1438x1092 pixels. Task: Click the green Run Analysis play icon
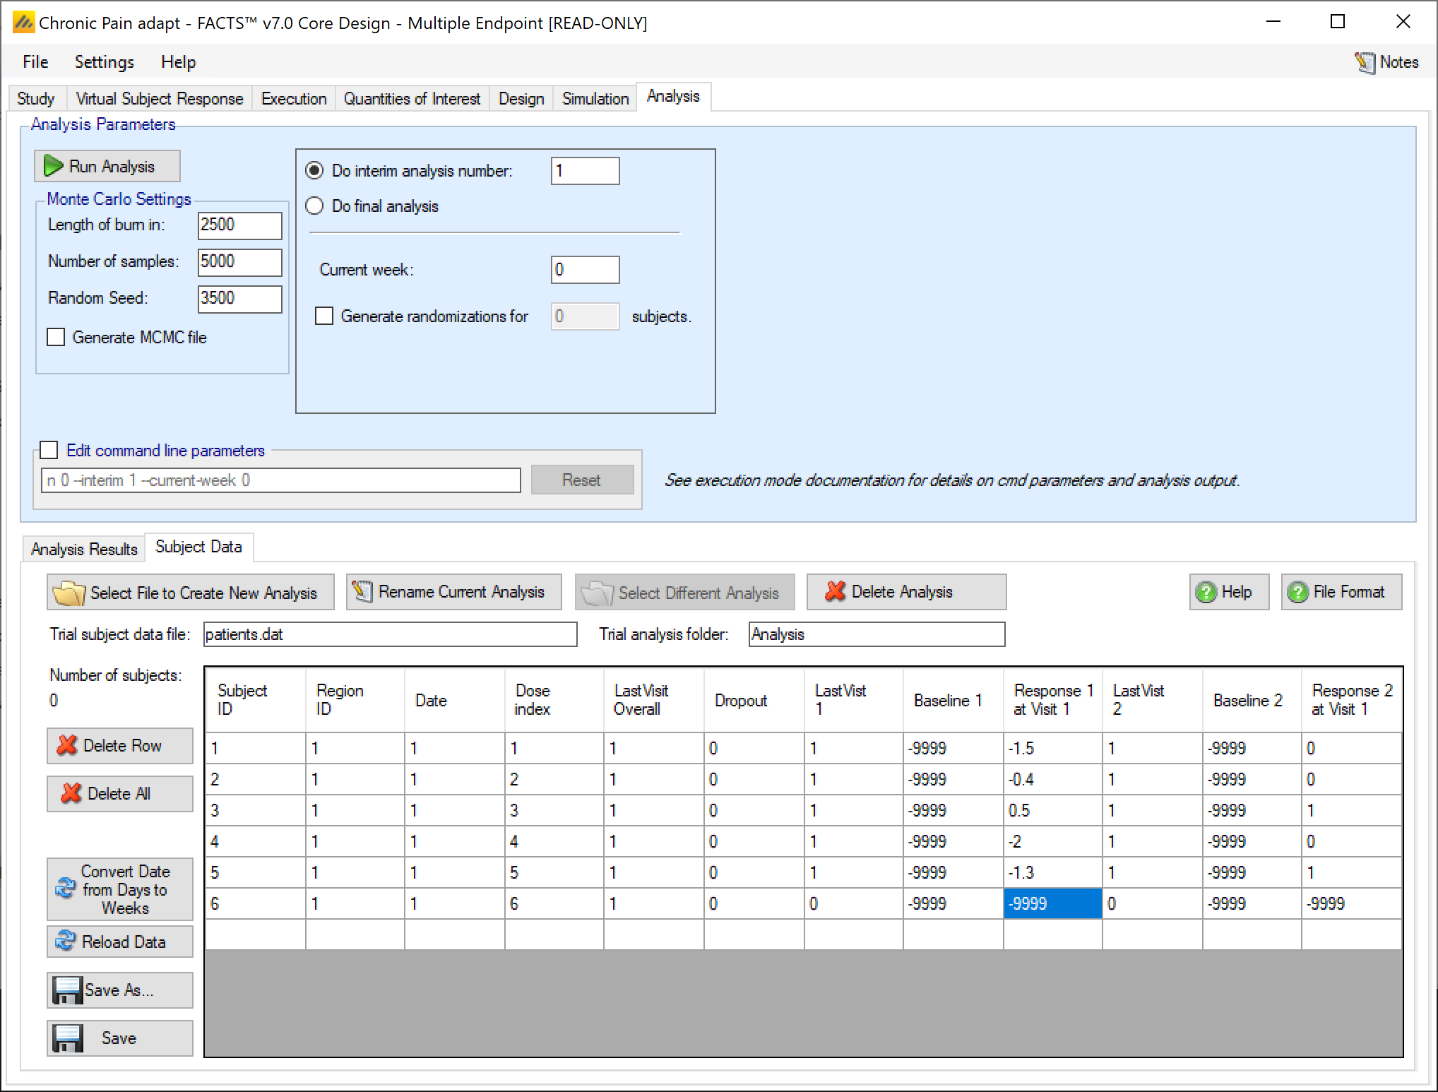point(53,166)
